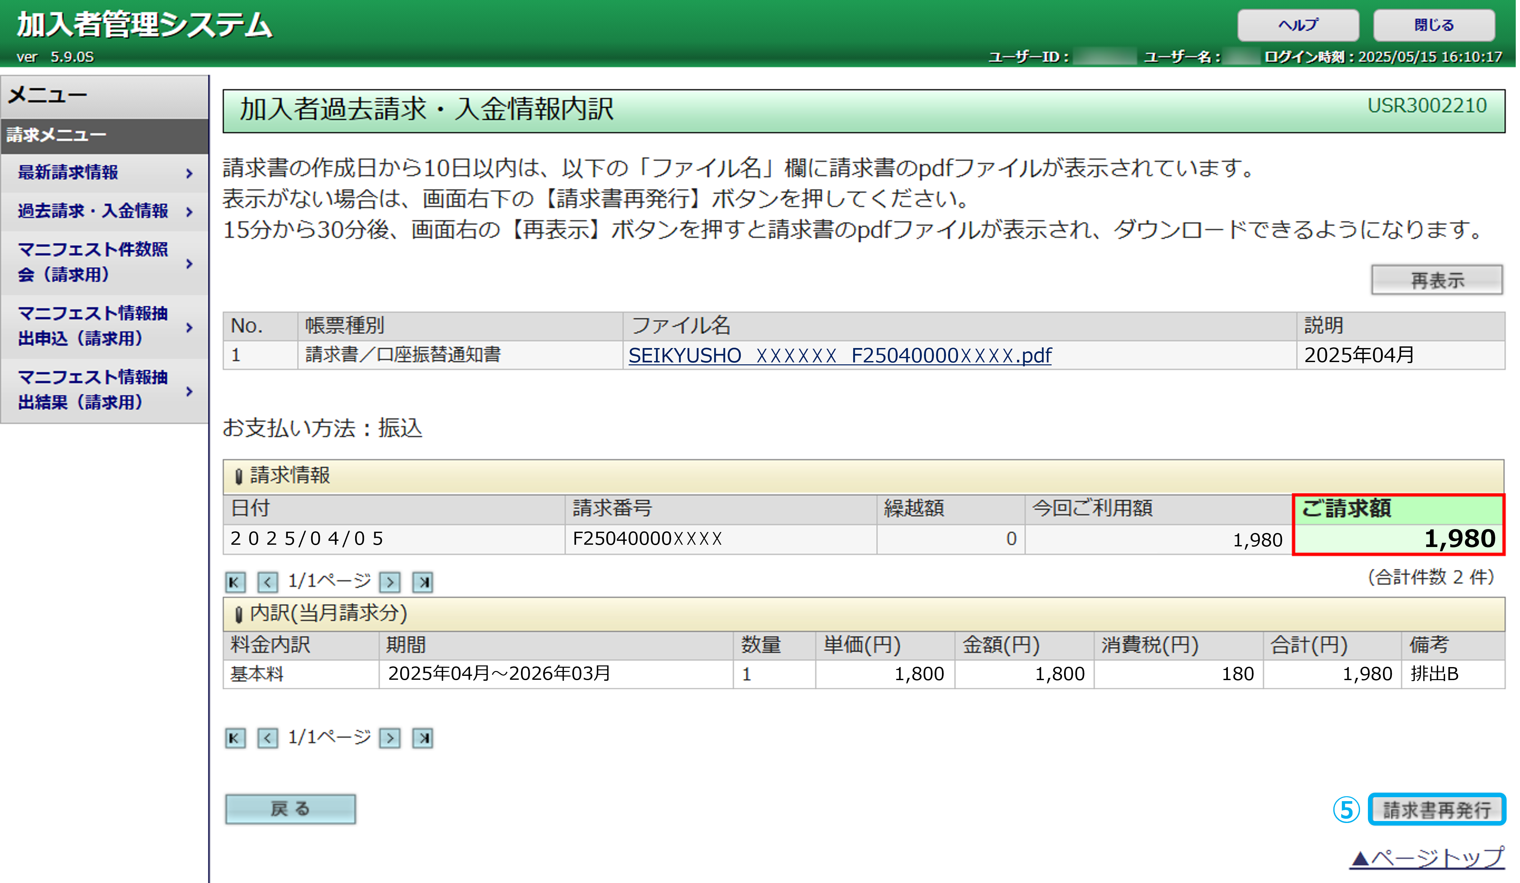Viewport: 1520px width, 883px height.
Task: Select 2025年04月 description cell
Action: point(1400,355)
